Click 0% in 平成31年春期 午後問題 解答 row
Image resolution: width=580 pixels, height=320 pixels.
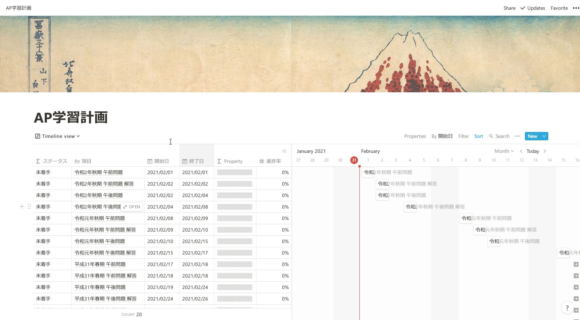[285, 299]
